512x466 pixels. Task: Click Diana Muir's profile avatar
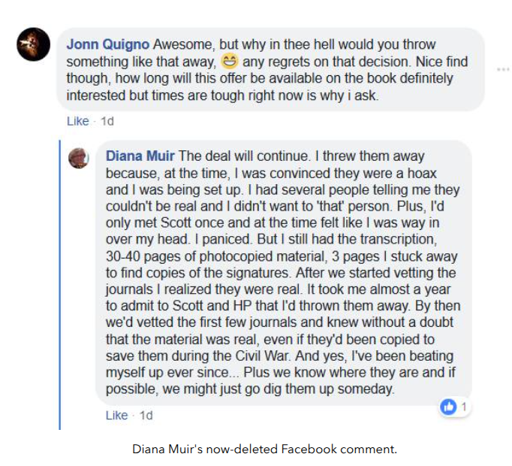pos(80,157)
